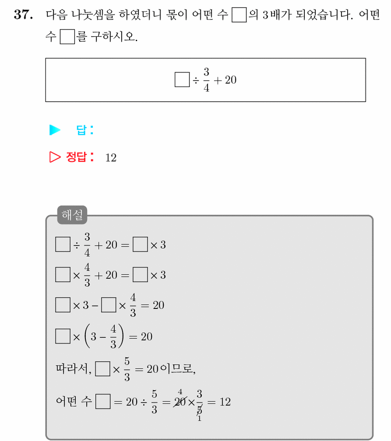Click the box after 따라서,
Viewport: 391px width, 441px height.
[x=103, y=369]
